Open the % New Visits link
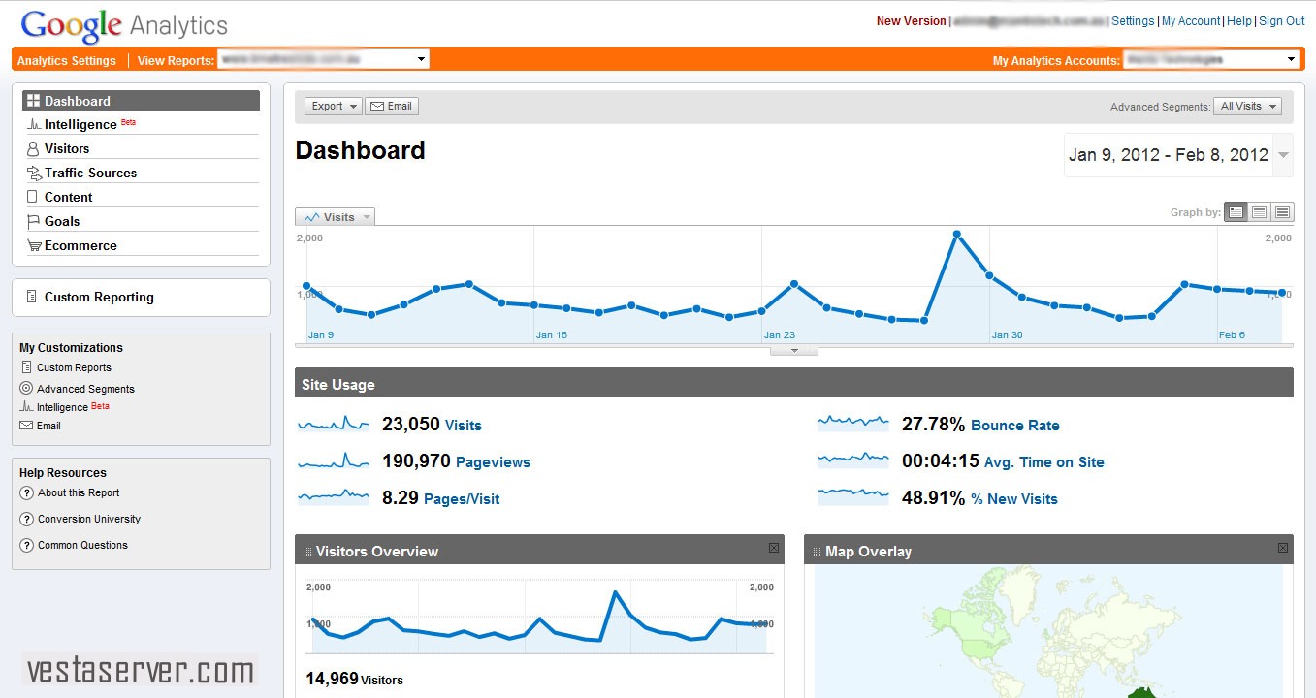 tap(1014, 499)
